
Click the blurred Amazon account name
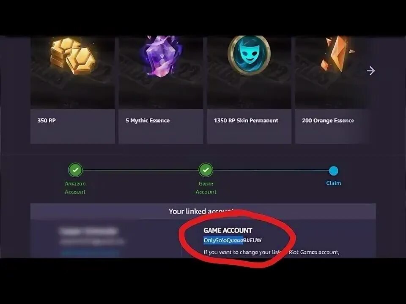tap(88, 231)
